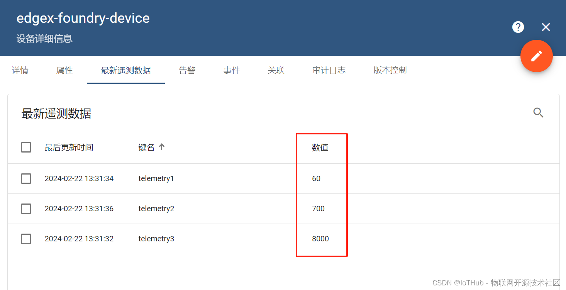This screenshot has width=566, height=290.
Task: Select the telemetry3 key name
Action: (x=156, y=239)
